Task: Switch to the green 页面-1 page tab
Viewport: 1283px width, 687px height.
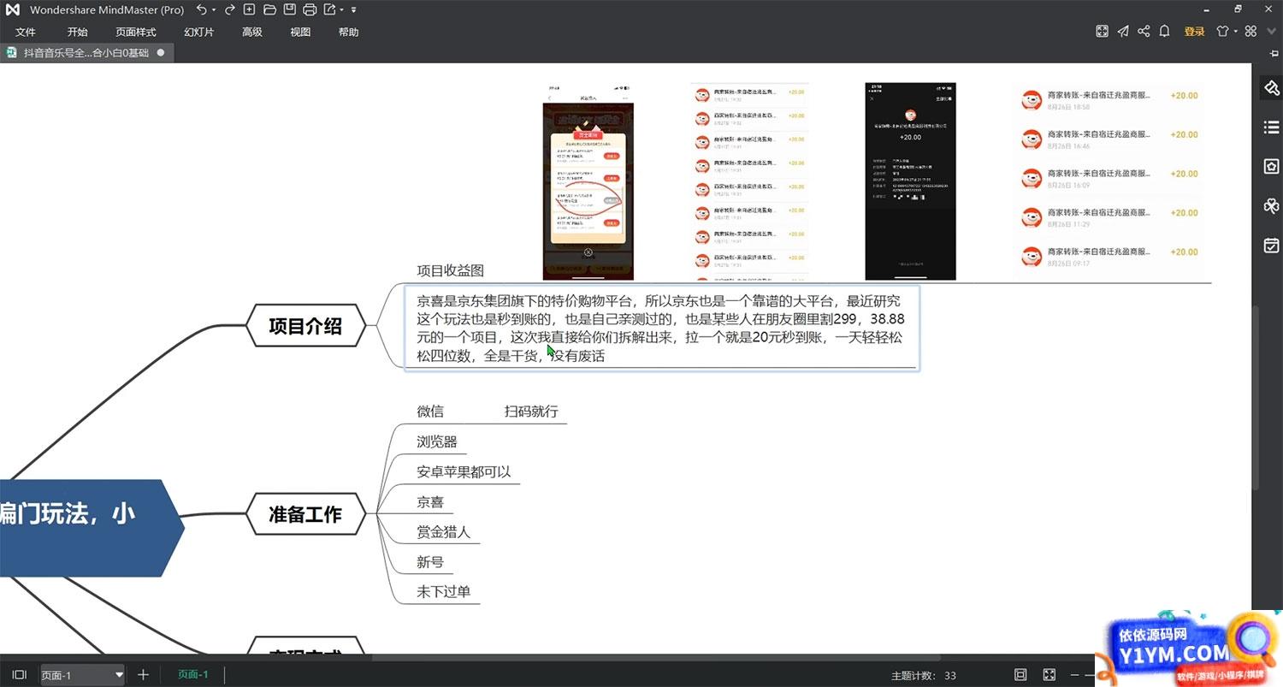Action: click(x=193, y=674)
